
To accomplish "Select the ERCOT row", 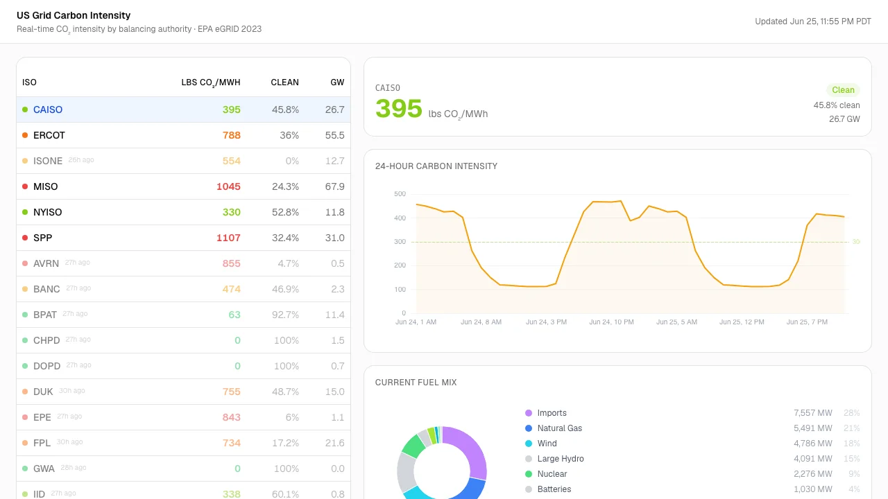I will (x=183, y=135).
